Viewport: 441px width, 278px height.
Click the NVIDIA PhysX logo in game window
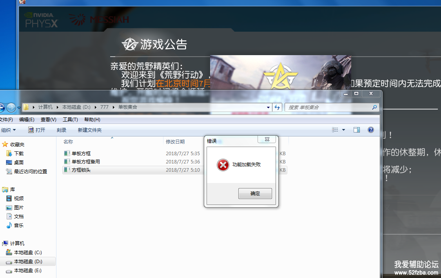point(41,20)
